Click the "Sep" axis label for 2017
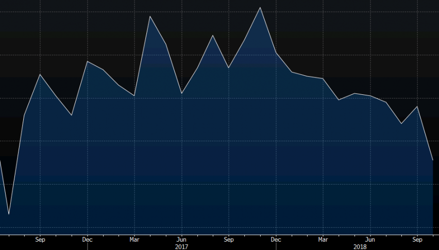The width and height of the screenshot is (439, 250). (x=229, y=240)
